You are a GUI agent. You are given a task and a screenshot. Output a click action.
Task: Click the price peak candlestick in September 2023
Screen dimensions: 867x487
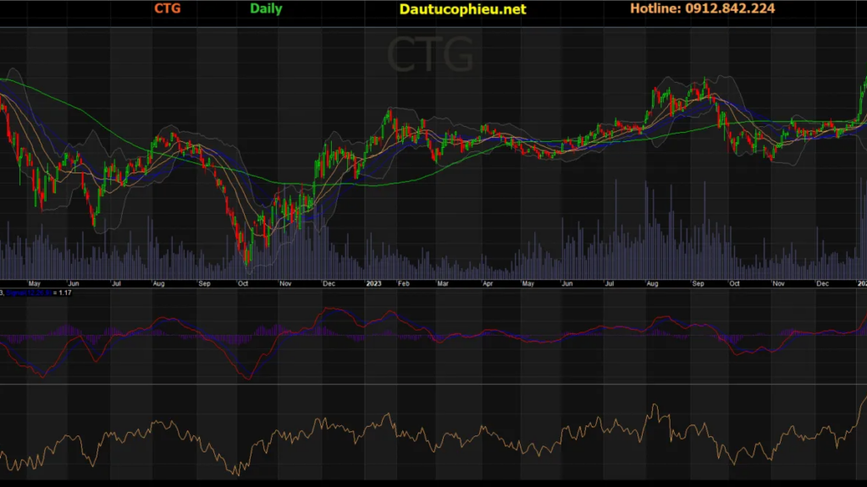[704, 85]
